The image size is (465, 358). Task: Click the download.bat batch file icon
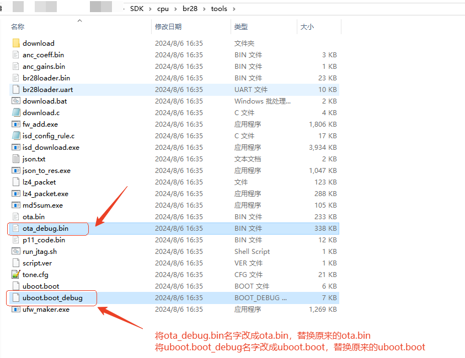(16, 101)
